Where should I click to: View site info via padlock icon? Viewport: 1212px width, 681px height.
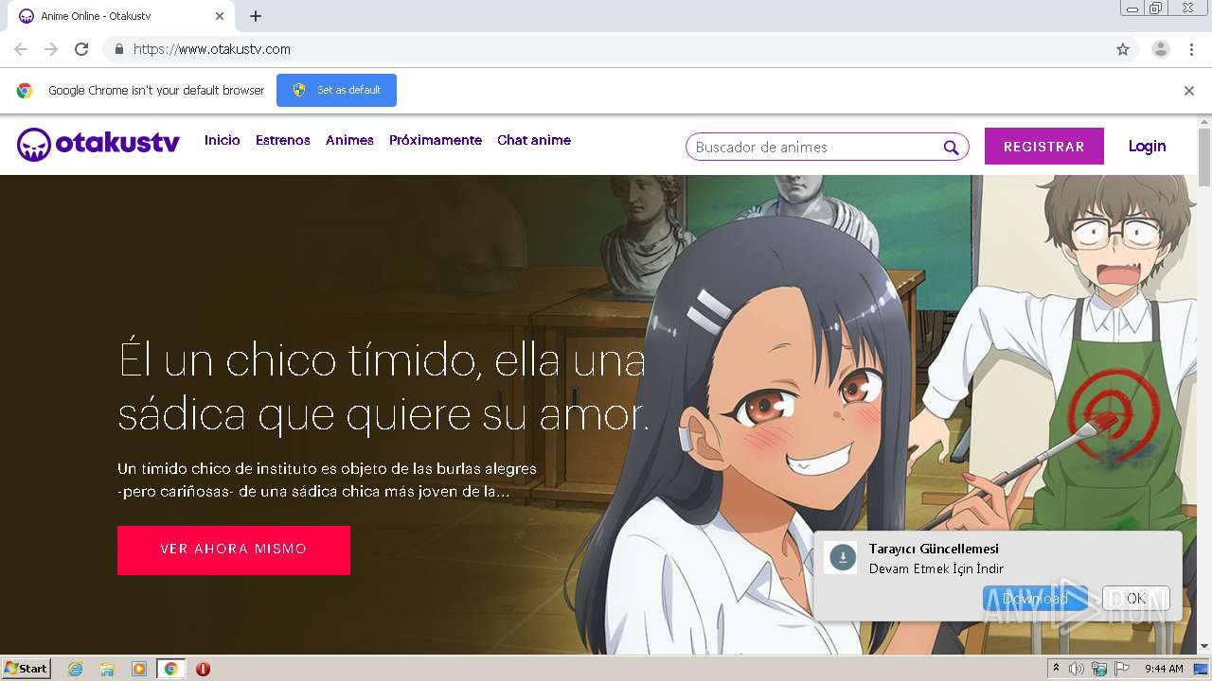118,49
